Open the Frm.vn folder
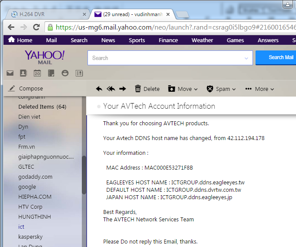 [x=27, y=147]
